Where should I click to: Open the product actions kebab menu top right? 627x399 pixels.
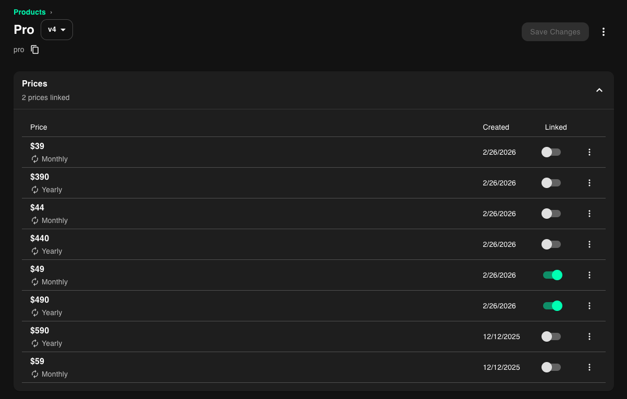click(603, 32)
